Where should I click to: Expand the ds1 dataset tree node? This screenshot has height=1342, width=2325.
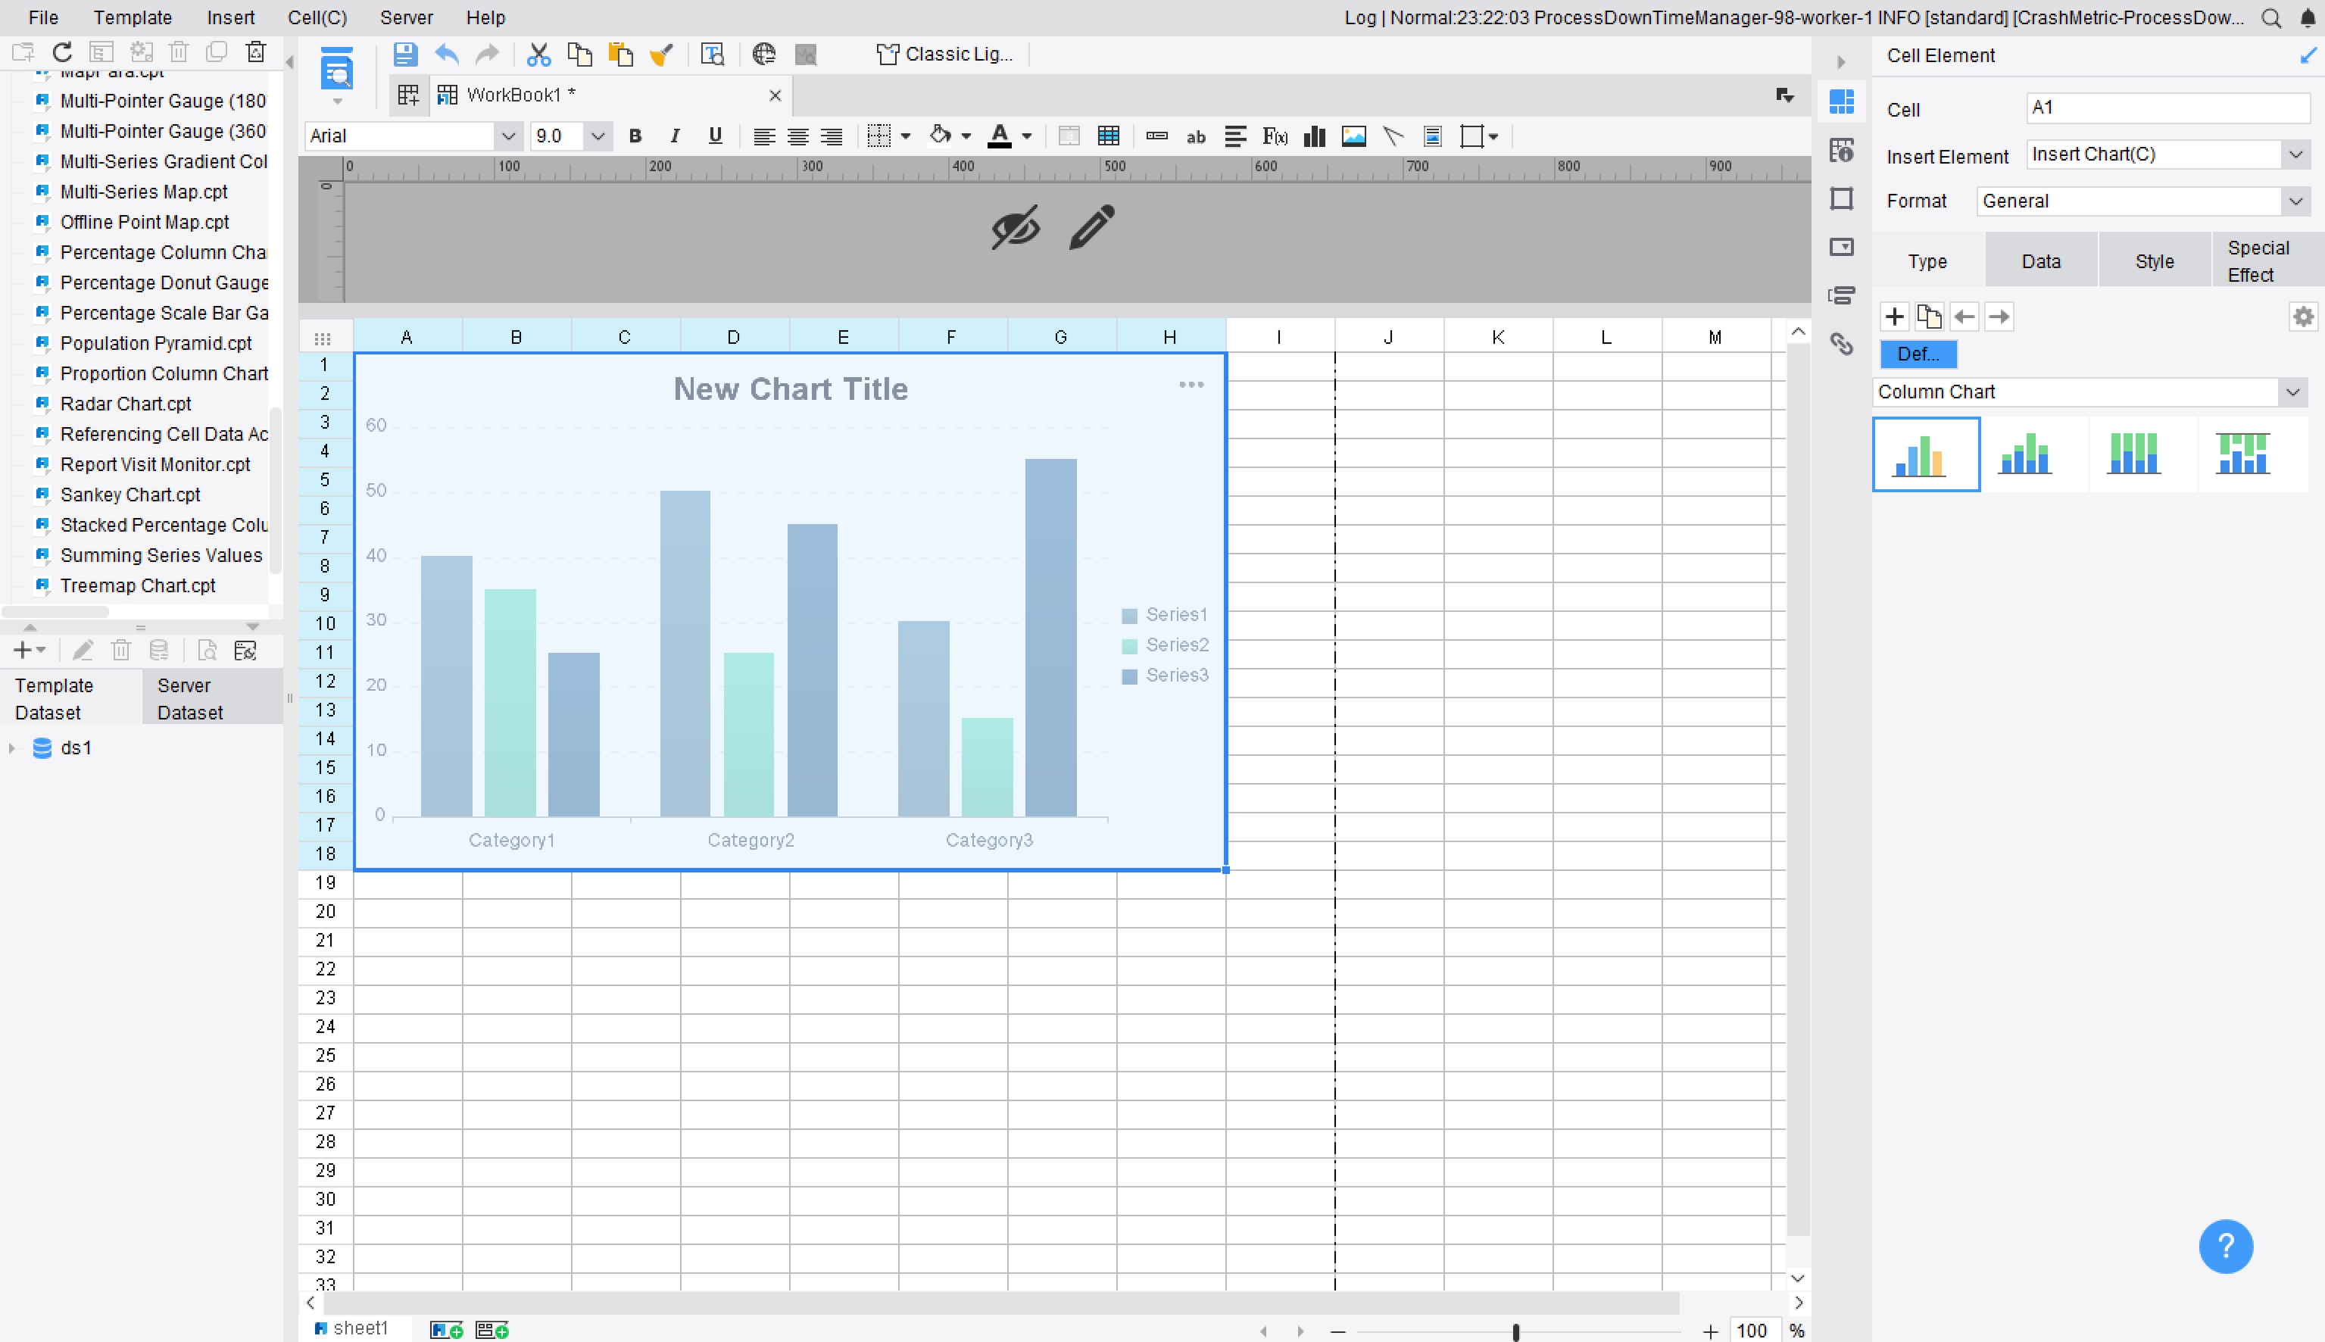(x=12, y=747)
